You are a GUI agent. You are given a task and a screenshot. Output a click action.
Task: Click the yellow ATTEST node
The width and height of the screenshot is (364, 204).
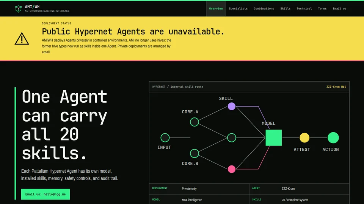coord(304,138)
